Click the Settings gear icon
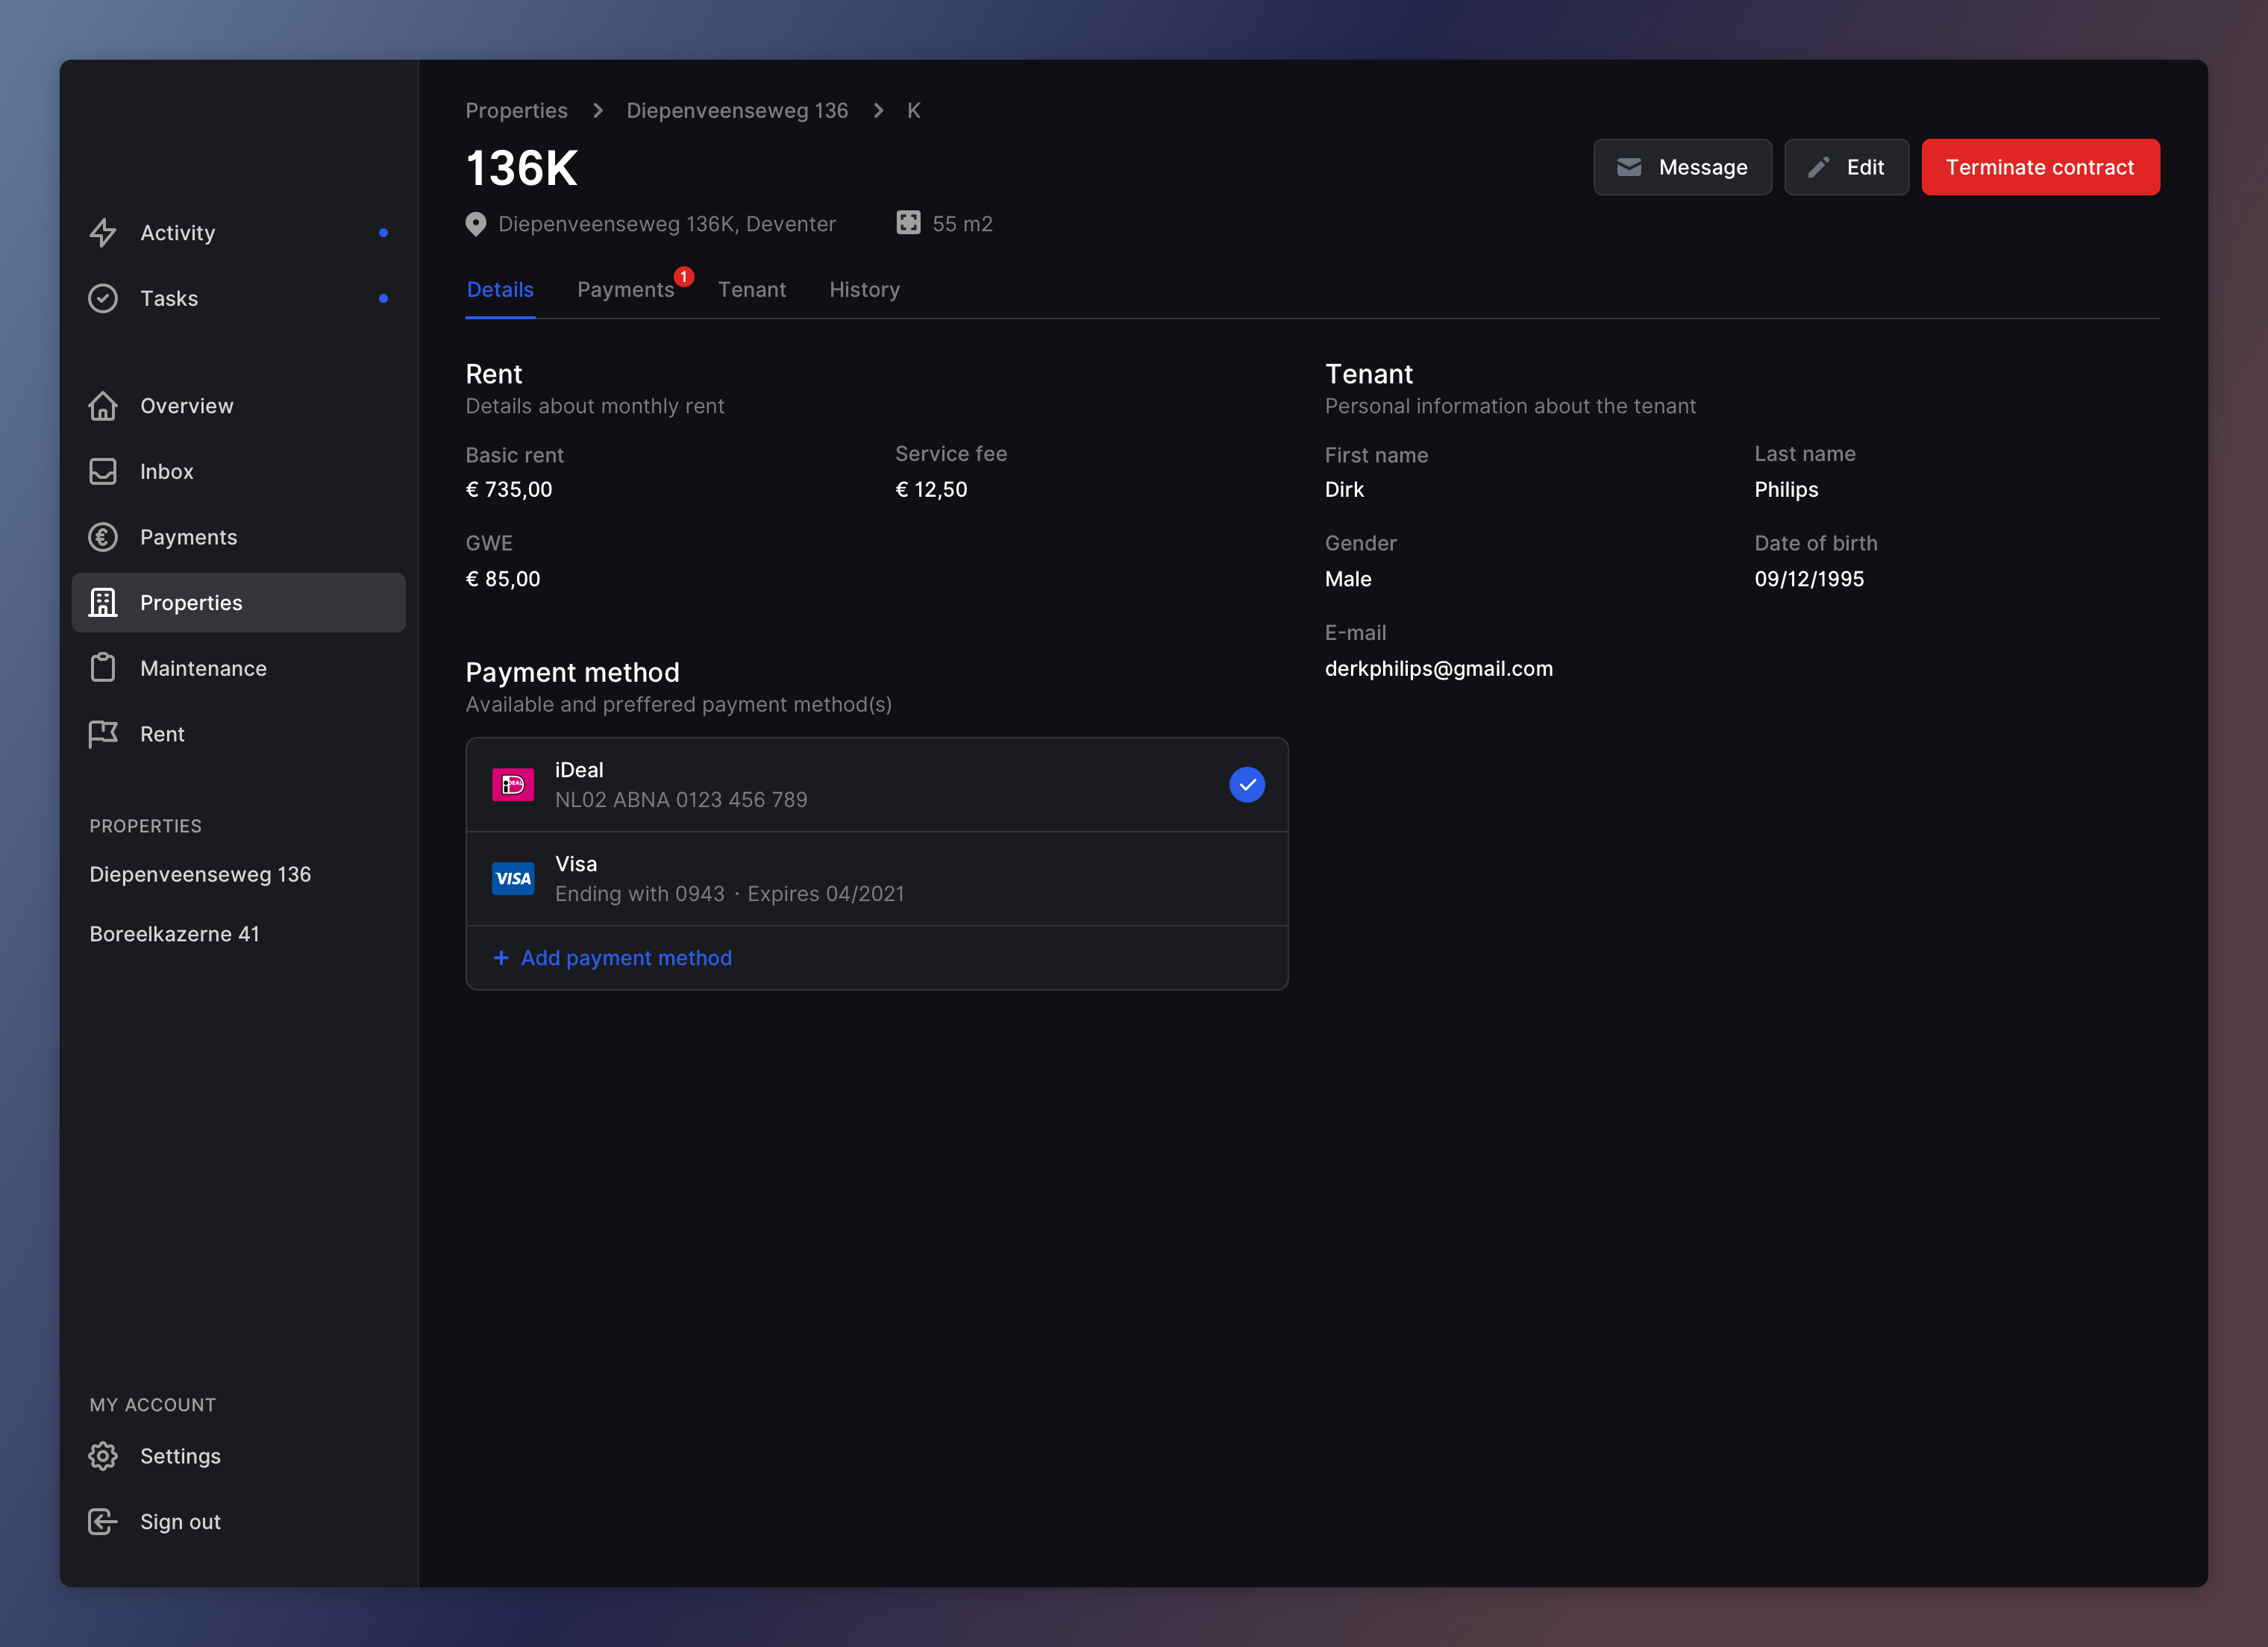Image resolution: width=2268 pixels, height=1647 pixels. (103, 1456)
